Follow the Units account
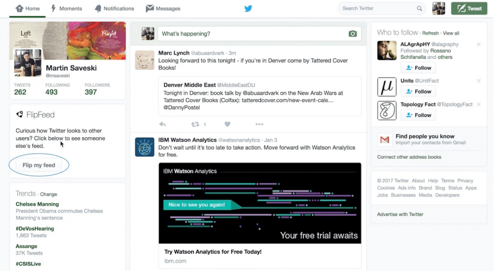The image size is (495, 271). coord(418,91)
